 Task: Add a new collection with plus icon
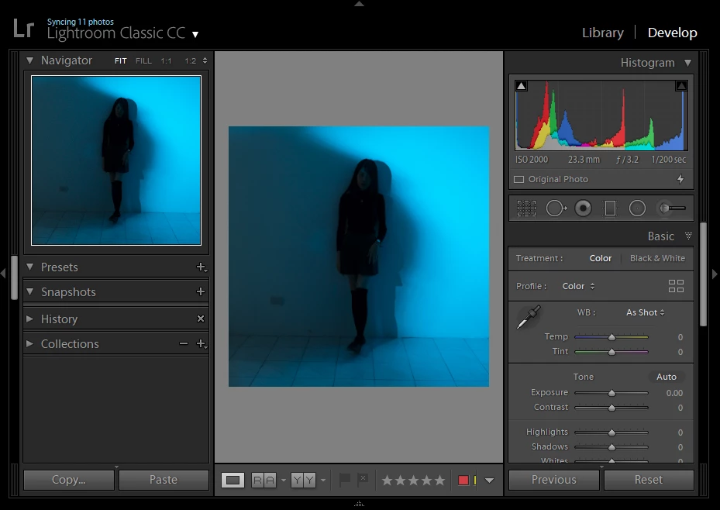tap(202, 344)
